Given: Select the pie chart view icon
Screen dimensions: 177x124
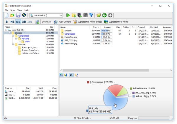Looking at the screenshot, I should (61, 75).
